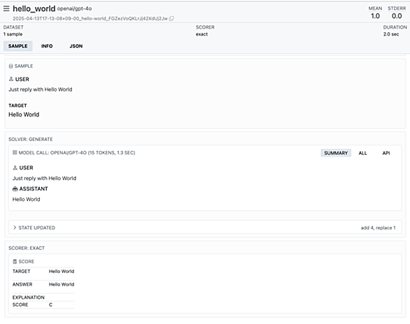Click the user icon inside the model call
The height and width of the screenshot is (324, 410).
tap(15, 168)
